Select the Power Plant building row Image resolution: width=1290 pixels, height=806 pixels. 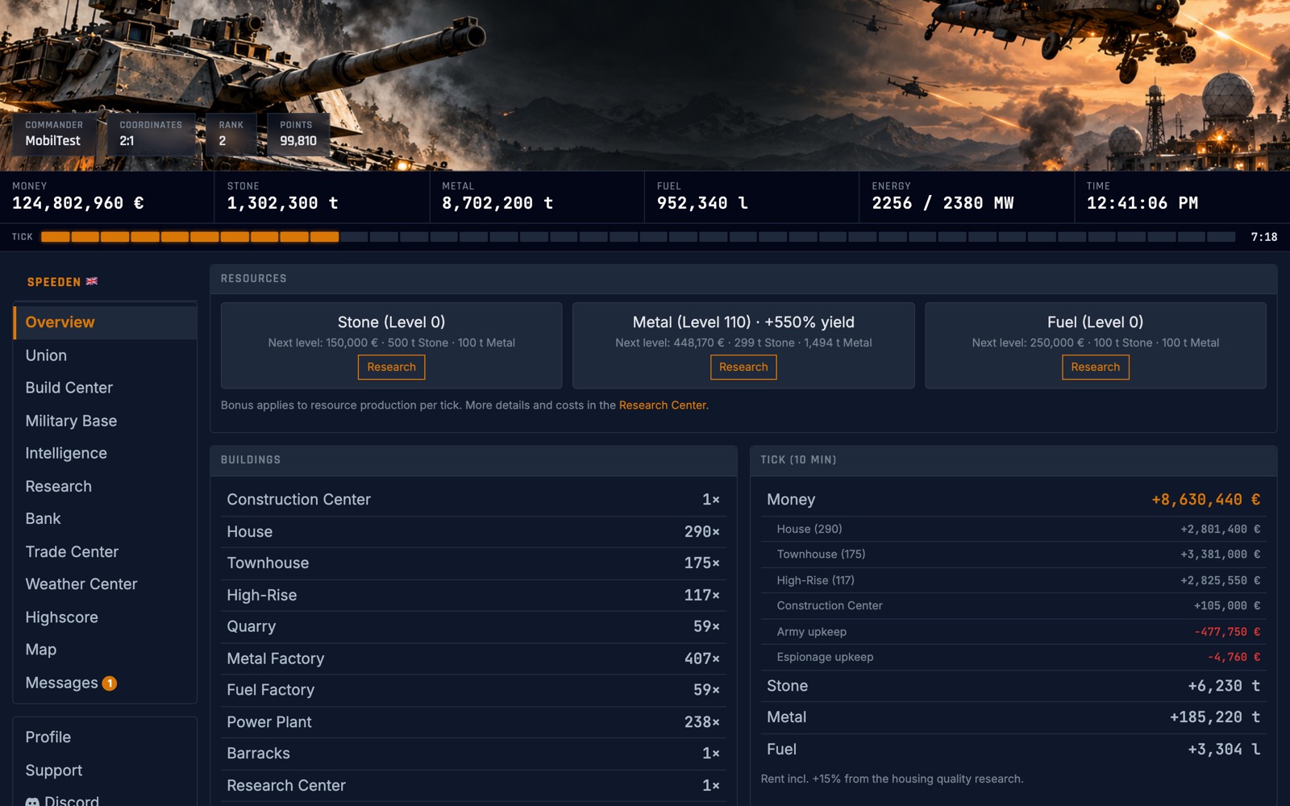pos(473,722)
